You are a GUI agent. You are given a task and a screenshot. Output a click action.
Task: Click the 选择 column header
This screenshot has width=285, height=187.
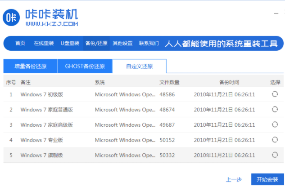[x=275, y=82]
